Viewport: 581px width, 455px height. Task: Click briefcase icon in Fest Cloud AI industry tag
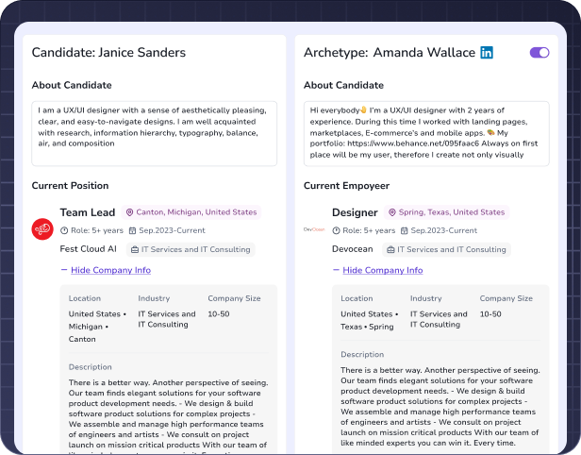(135, 249)
